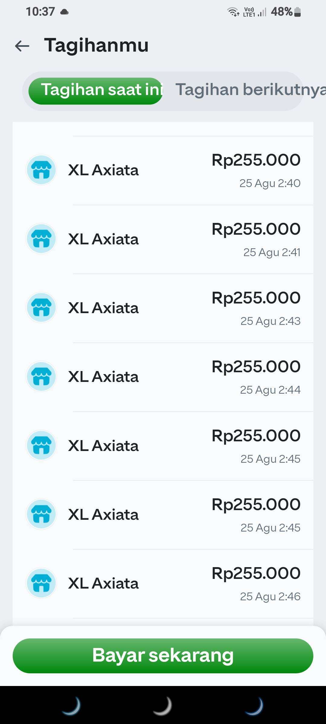Viewport: 326px width, 724px height.
Task: Open XL Axiata bill from 25 Agu 2:46
Action: point(103,583)
